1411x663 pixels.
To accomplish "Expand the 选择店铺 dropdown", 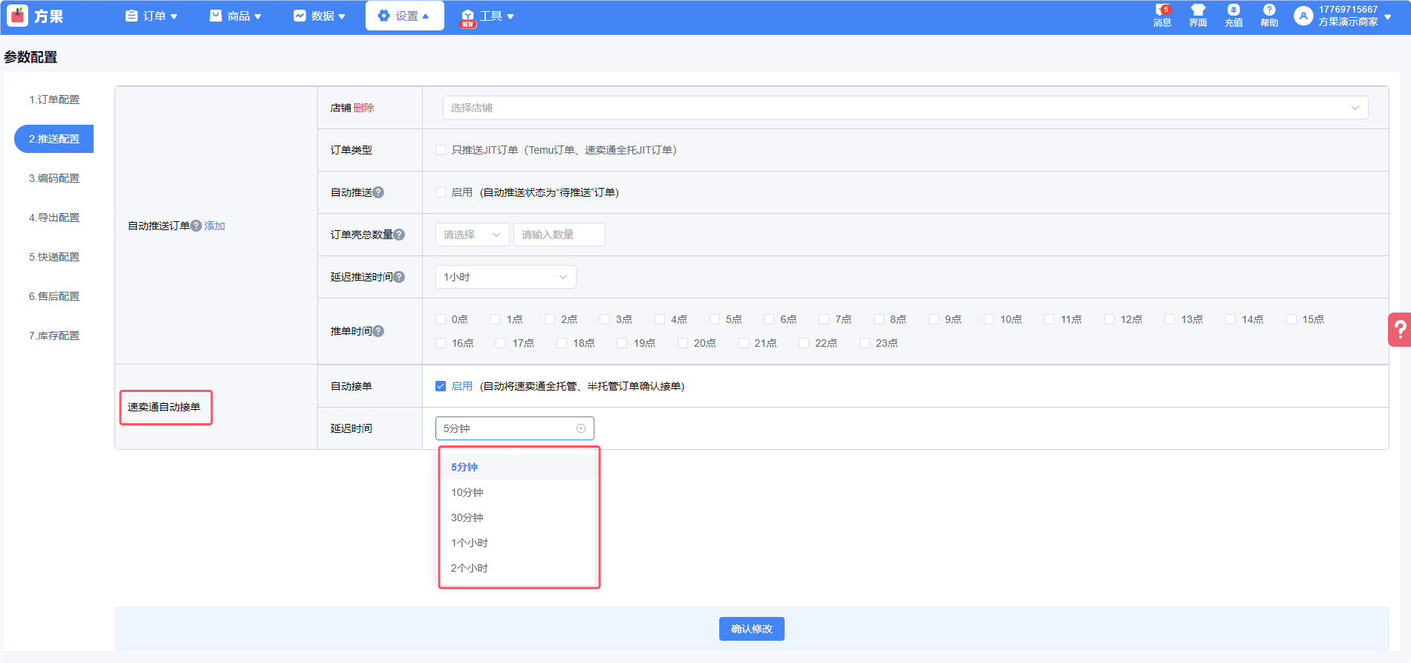I will [904, 108].
